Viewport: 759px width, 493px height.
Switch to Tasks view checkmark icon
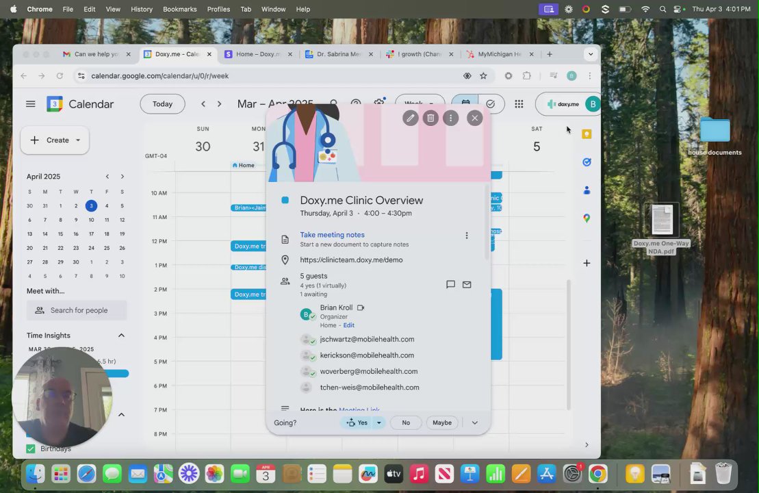(x=491, y=103)
